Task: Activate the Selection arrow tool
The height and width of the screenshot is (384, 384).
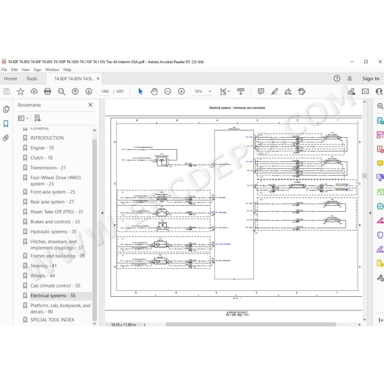Action: tap(140, 92)
